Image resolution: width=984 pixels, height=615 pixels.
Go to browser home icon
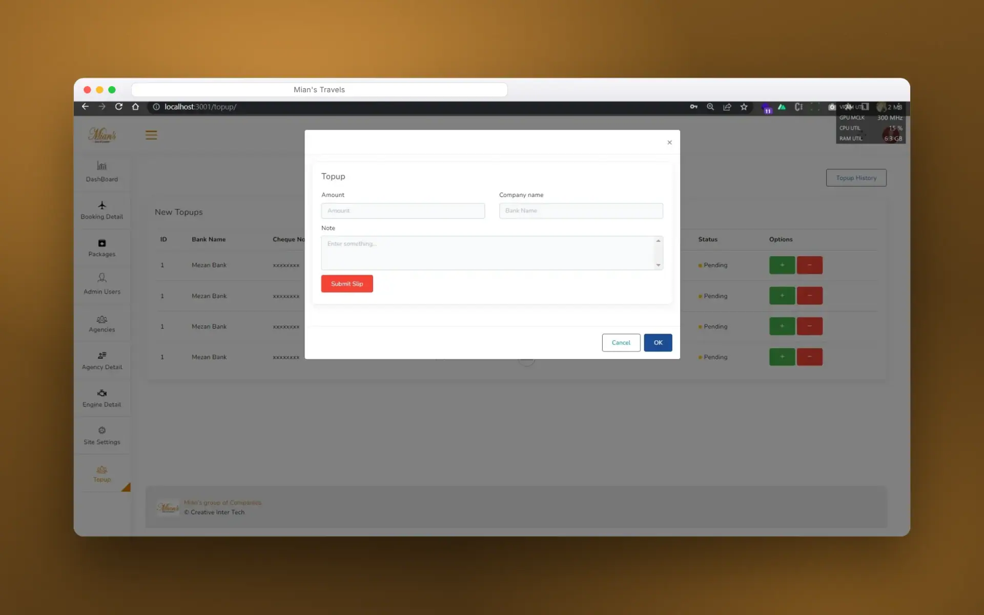point(135,107)
